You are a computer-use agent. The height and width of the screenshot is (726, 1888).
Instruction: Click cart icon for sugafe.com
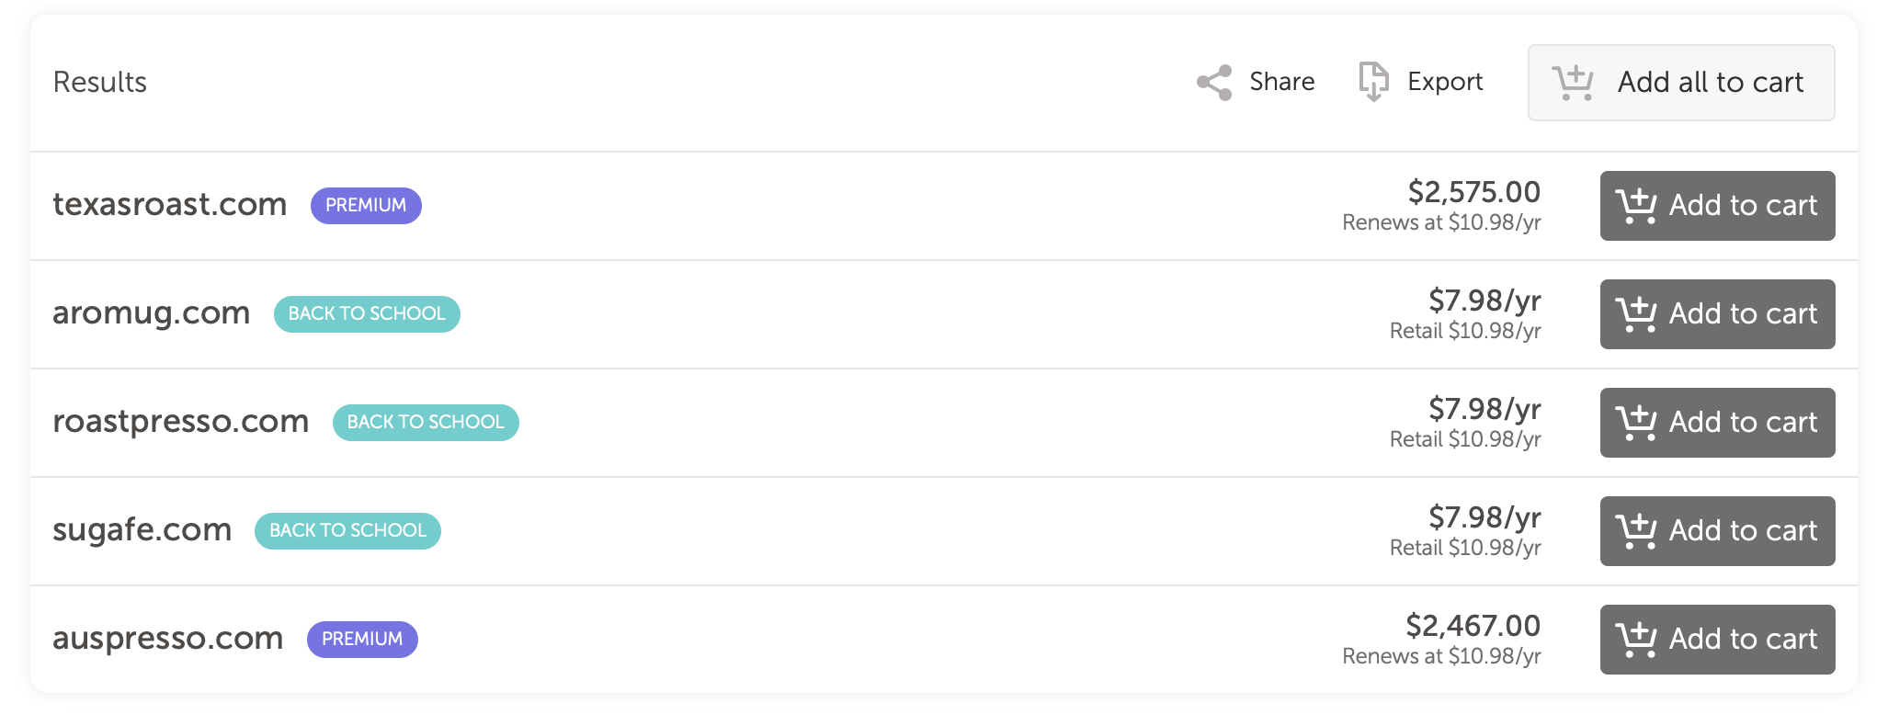1636,531
